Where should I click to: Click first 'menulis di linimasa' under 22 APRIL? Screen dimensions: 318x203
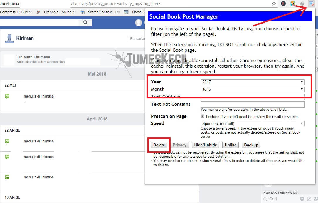click(x=39, y=141)
